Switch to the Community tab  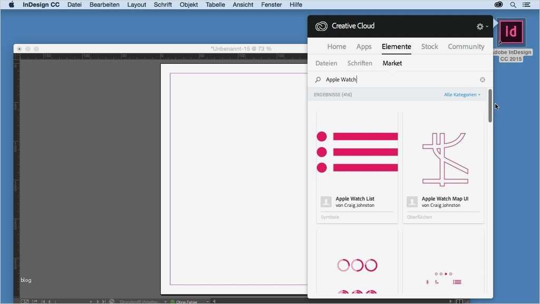[x=466, y=46]
